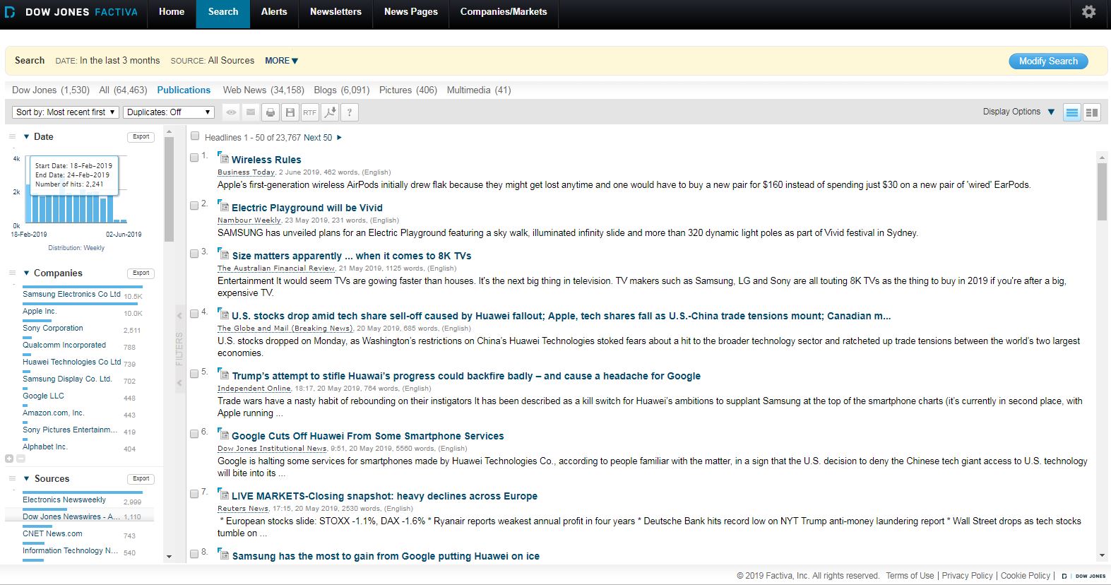1111x585 pixels.
Task: Switch to the split frames view icon
Action: click(1091, 112)
